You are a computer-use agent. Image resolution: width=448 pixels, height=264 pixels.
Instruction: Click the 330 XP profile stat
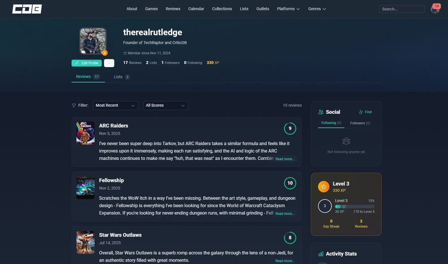click(x=213, y=63)
